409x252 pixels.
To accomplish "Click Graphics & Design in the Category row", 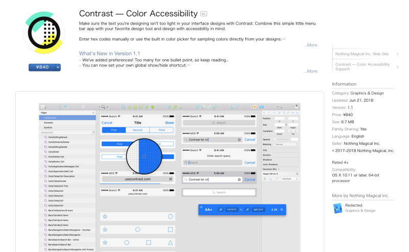I will click(x=367, y=93).
